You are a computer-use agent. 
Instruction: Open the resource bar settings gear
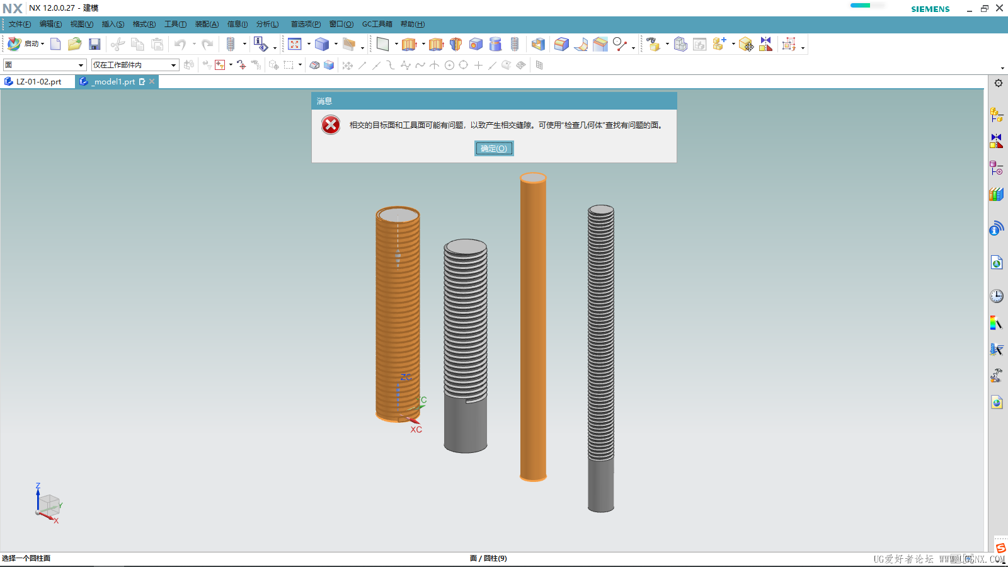[999, 83]
